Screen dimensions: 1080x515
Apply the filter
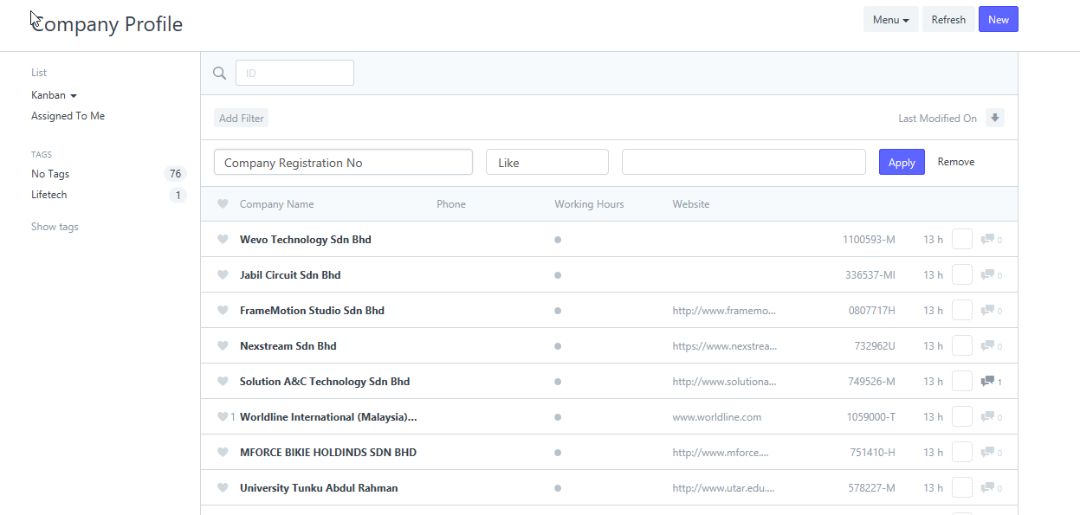click(902, 162)
